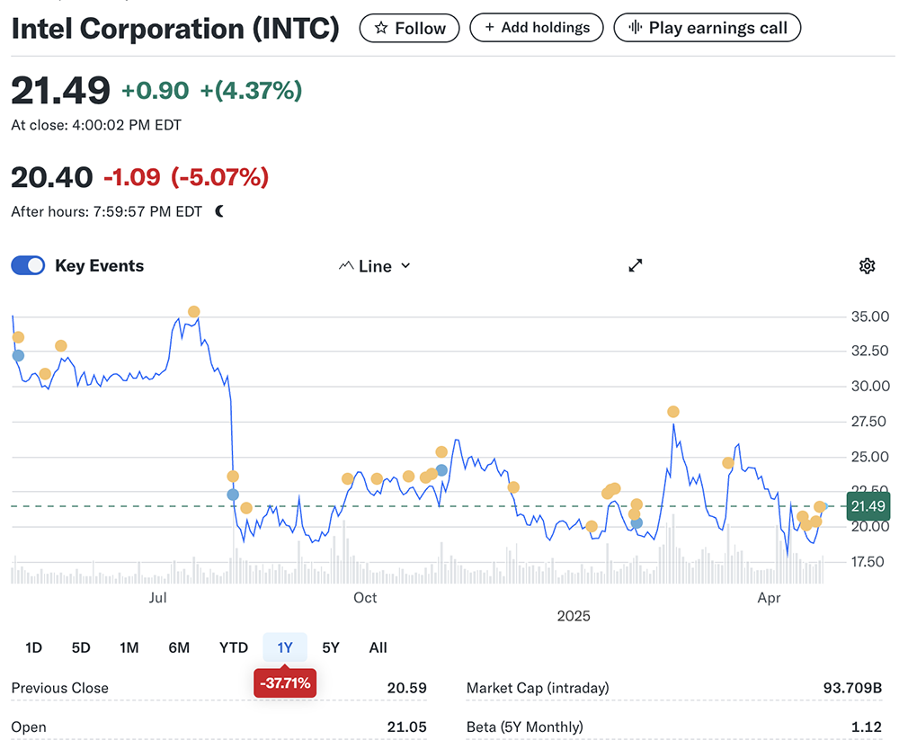
Task: Show the All time range
Action: click(x=378, y=647)
